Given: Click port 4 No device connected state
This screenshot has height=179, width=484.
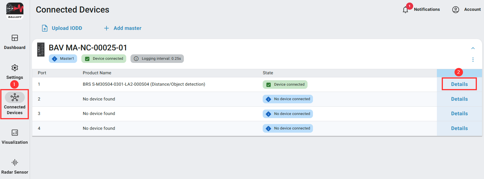Looking at the screenshot, I should click(288, 128).
